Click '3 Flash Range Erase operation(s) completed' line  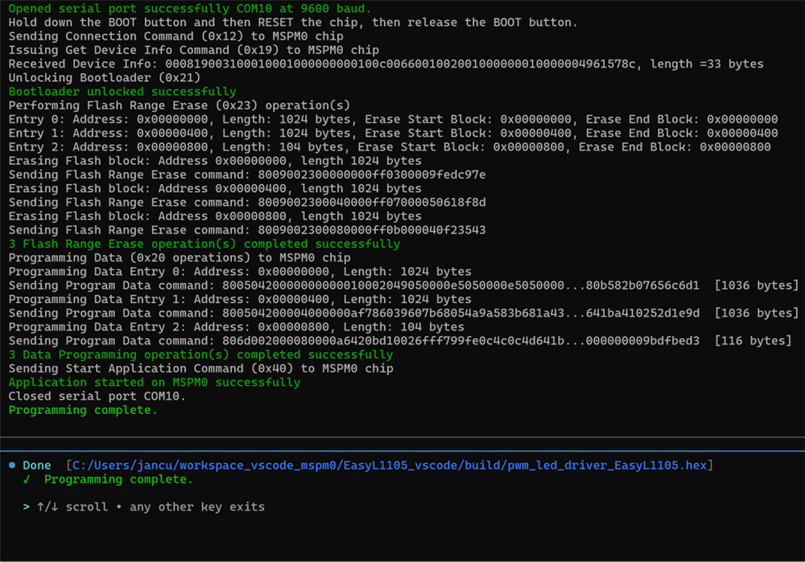pyautogui.click(x=204, y=244)
